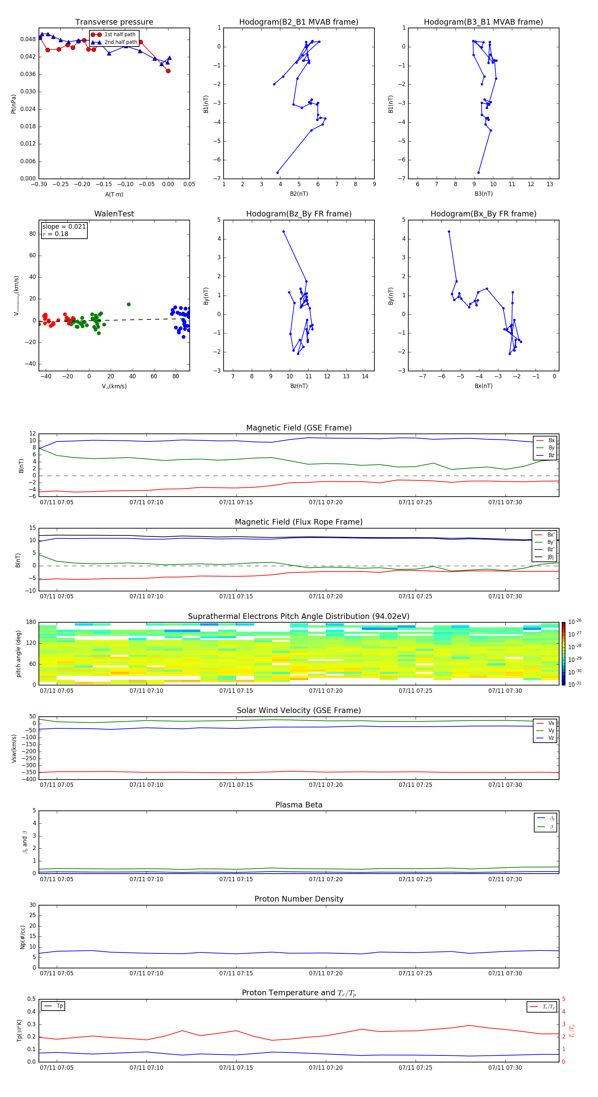Select the "1st half path" legend entry
The image size is (598, 1097).
pos(113,35)
